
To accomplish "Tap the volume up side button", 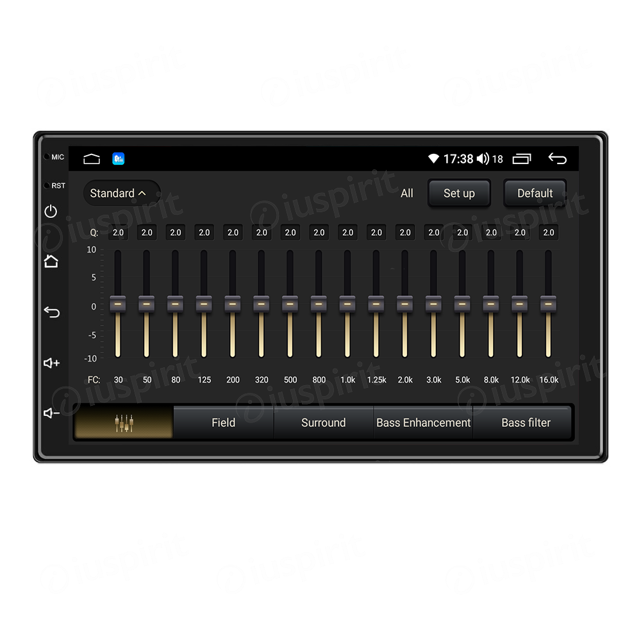I will [51, 363].
